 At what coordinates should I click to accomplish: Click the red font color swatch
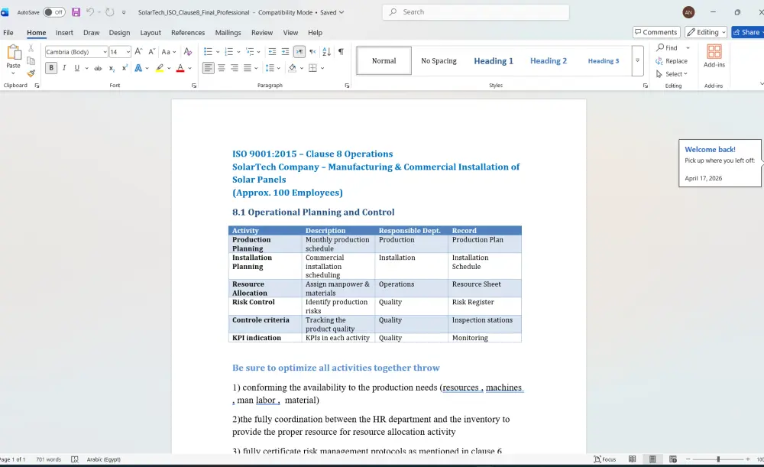pyautogui.click(x=180, y=68)
